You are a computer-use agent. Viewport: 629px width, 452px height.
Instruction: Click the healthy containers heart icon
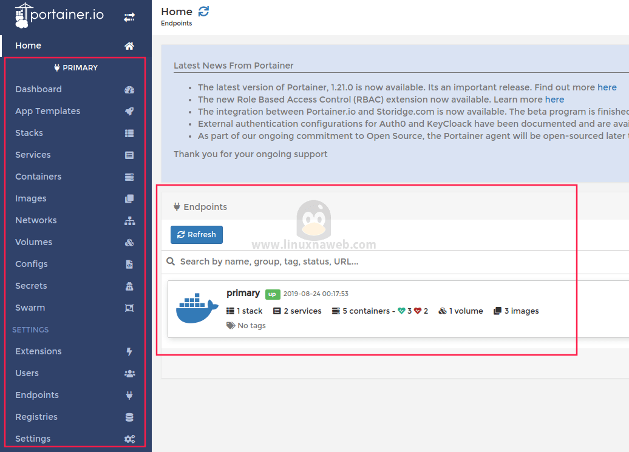[401, 311]
